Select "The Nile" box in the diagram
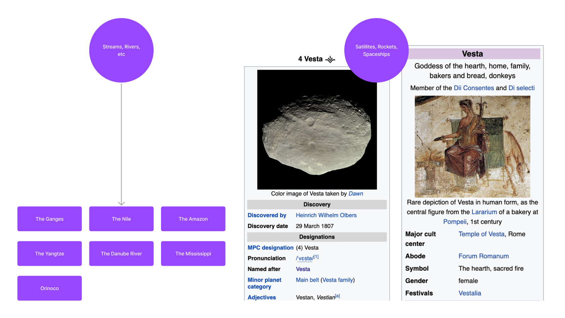 click(x=121, y=219)
